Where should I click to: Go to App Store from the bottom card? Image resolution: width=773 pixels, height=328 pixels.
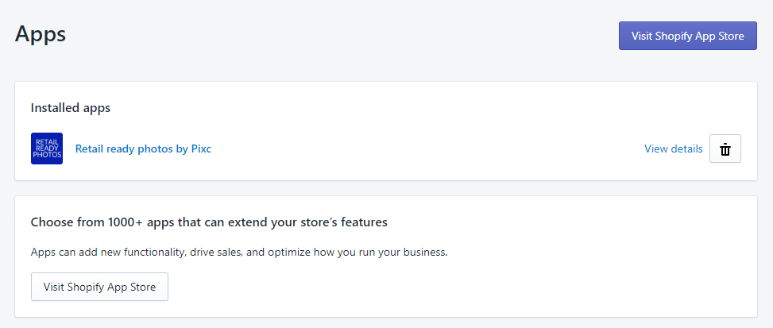click(99, 287)
